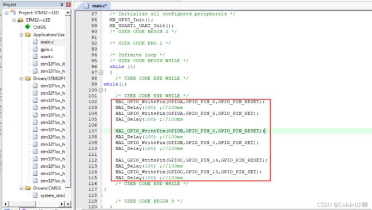Collapse the Drivers/STM32F1 group
This screenshot has height=210, width=372.
(x=21, y=79)
